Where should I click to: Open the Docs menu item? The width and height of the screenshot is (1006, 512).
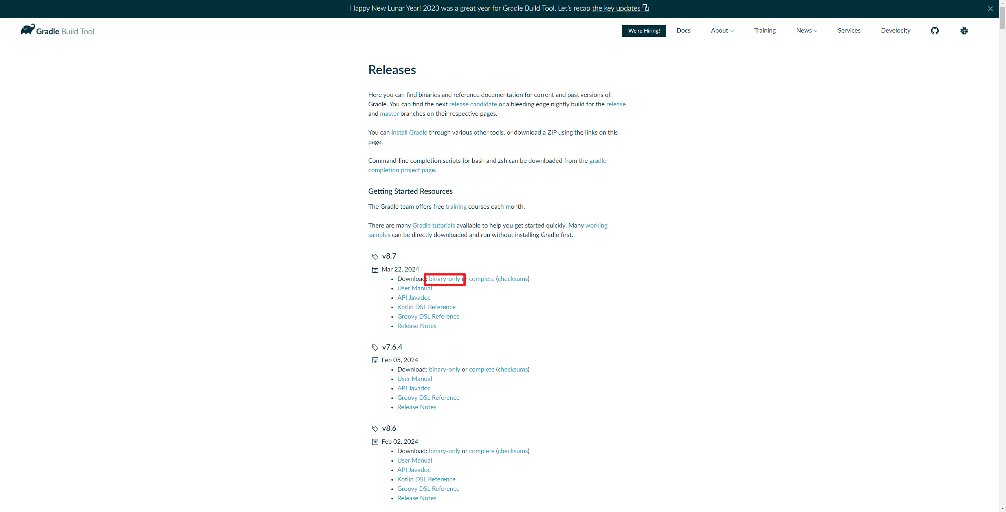[683, 30]
